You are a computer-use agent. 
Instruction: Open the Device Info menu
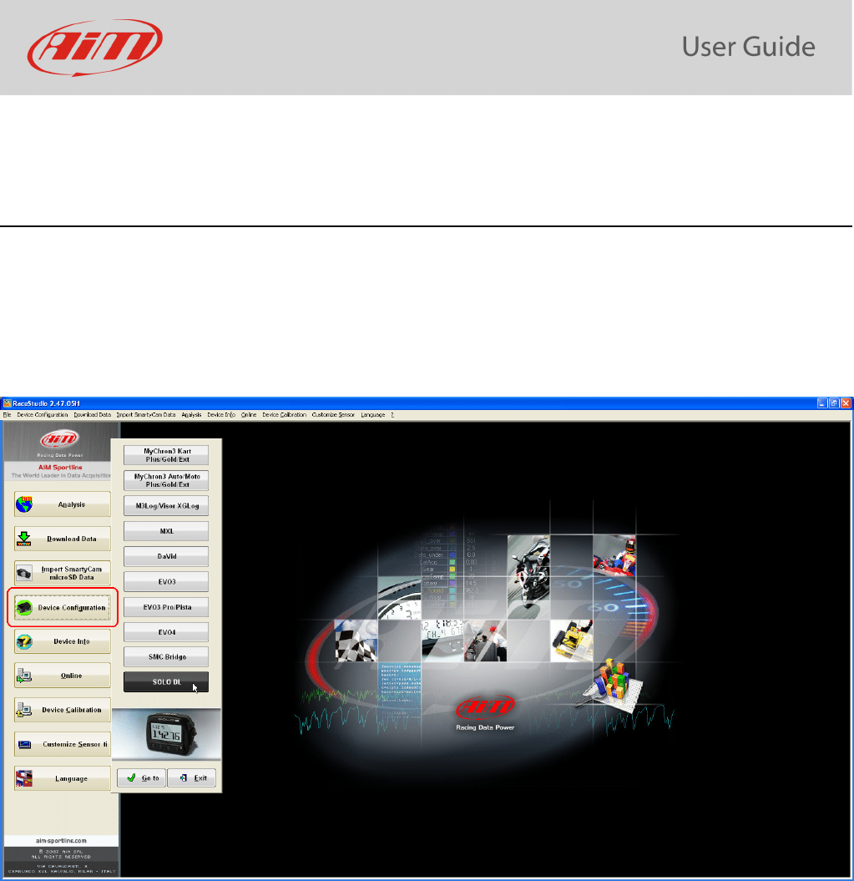[x=221, y=415]
